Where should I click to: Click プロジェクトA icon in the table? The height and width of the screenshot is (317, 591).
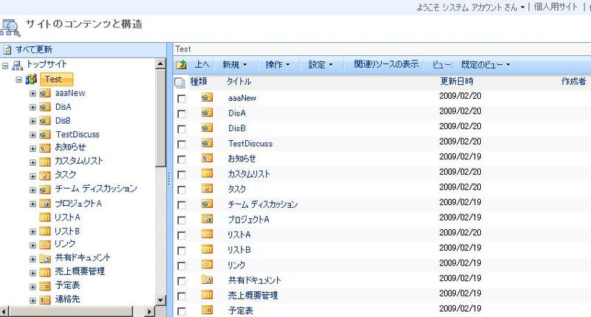pos(207,219)
